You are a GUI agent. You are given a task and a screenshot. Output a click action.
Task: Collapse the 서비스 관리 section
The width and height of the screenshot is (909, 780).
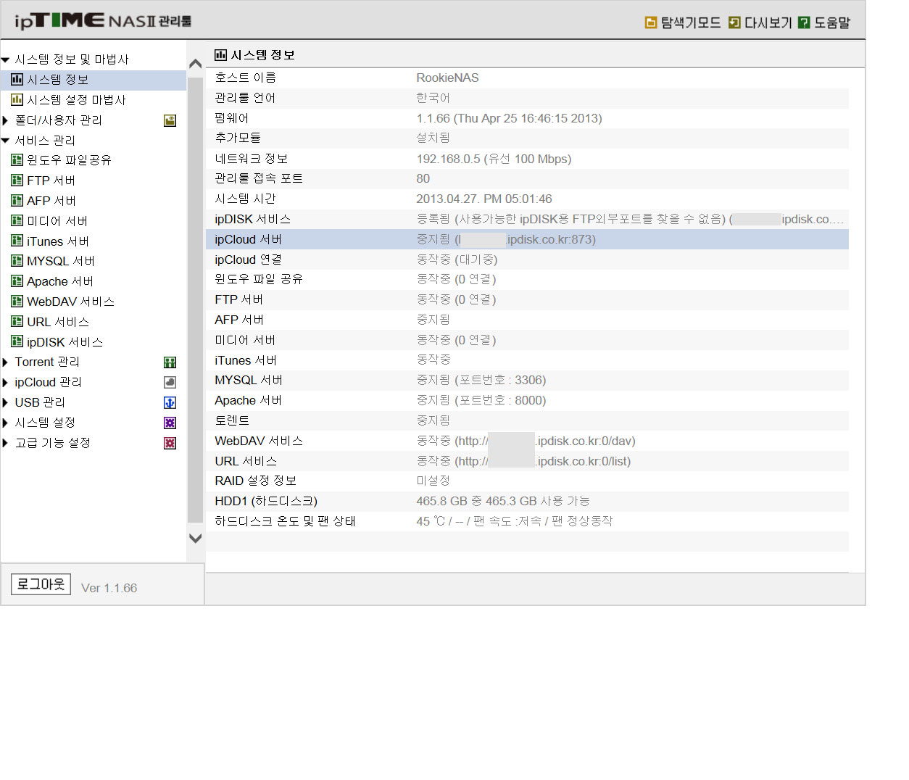tap(5, 141)
